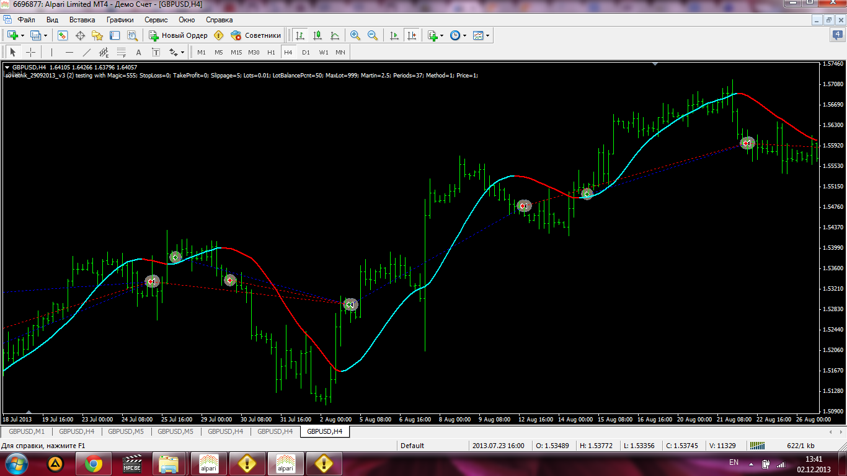The height and width of the screenshot is (476, 847).
Task: Switch timeframe to M1
Action: pyautogui.click(x=202, y=52)
